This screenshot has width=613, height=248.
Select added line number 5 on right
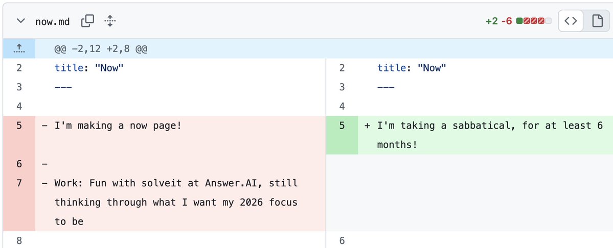[342, 126]
